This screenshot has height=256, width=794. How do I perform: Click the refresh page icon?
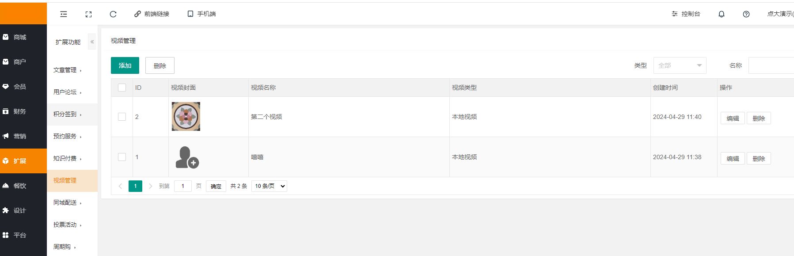tap(113, 14)
